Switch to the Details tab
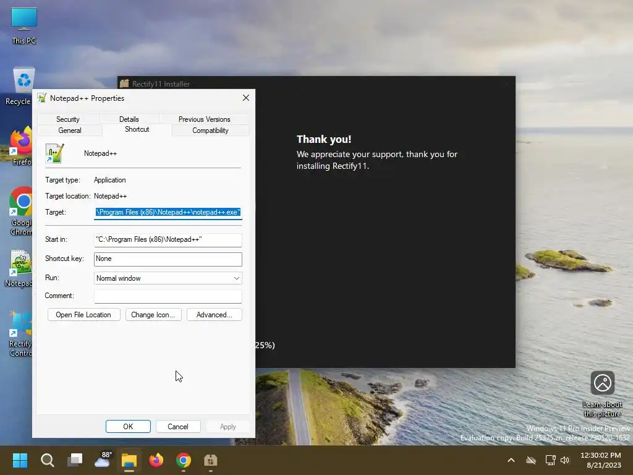 point(129,119)
